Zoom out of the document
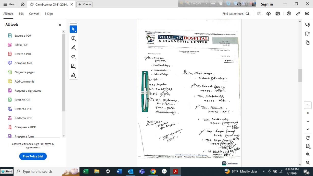313x176 pixels. coord(308,163)
